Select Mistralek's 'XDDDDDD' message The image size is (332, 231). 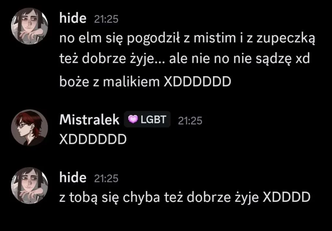pos(93,139)
